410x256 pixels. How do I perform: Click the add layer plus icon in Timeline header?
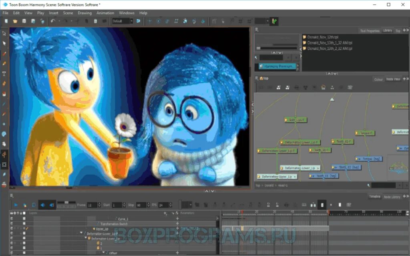pyautogui.click(x=165, y=213)
